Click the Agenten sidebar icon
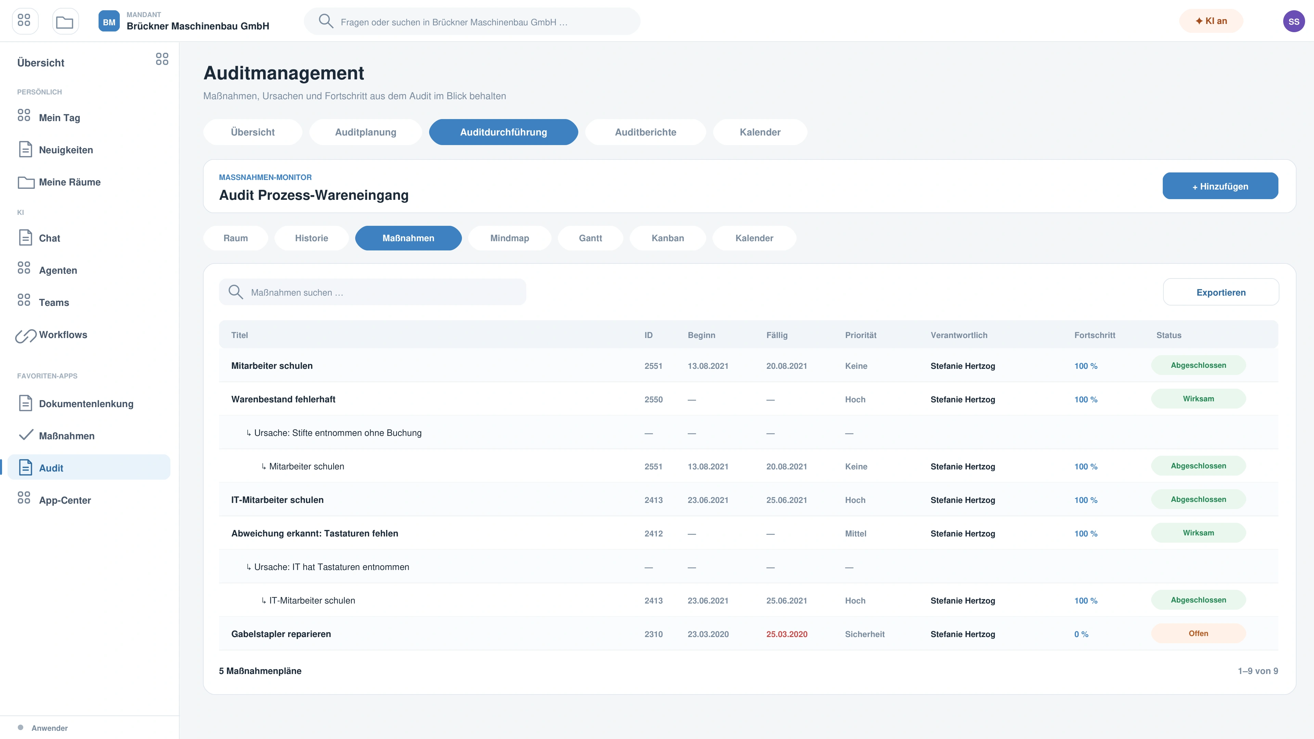 pyautogui.click(x=24, y=268)
